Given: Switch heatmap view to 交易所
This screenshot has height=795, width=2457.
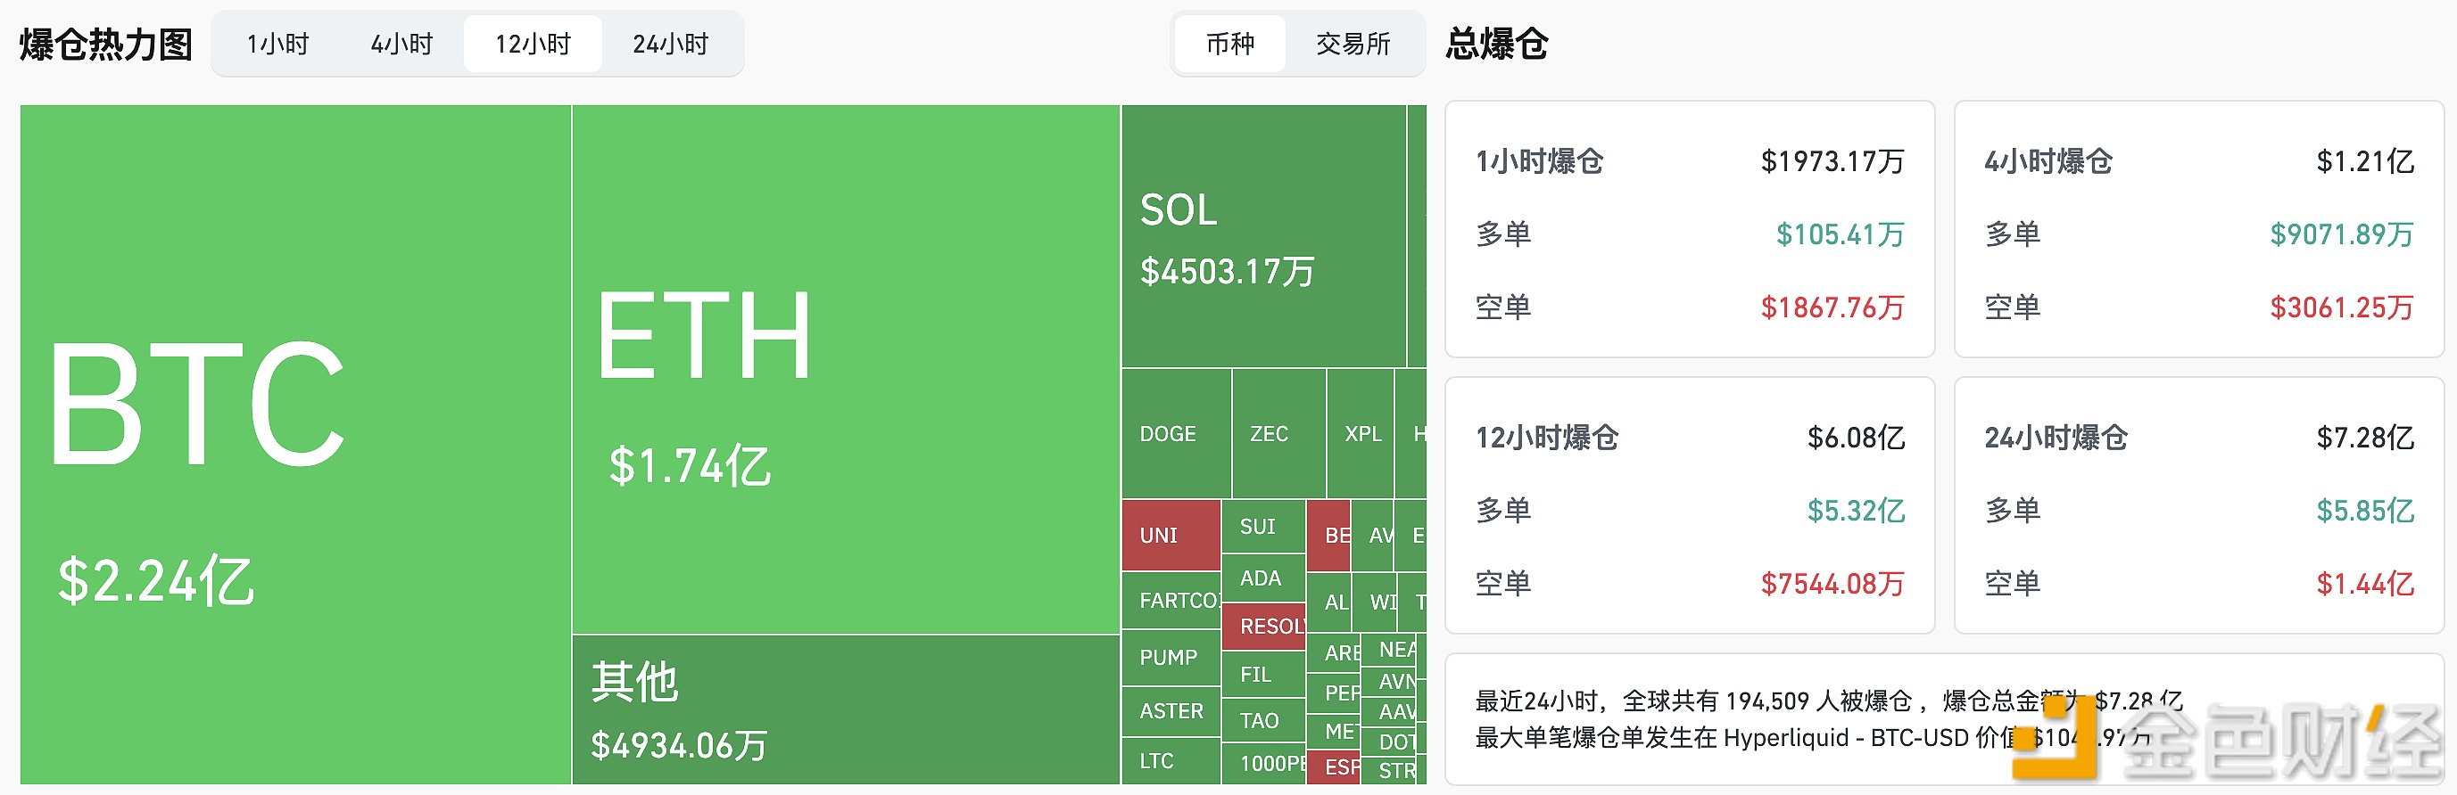Looking at the screenshot, I should pyautogui.click(x=1353, y=43).
